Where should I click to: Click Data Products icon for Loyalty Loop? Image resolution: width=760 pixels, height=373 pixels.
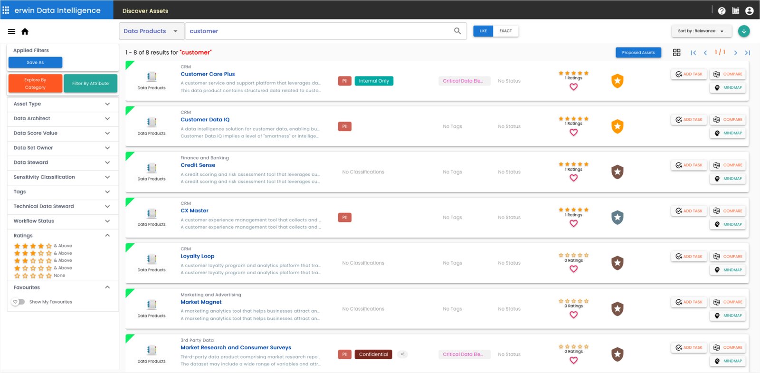(152, 259)
